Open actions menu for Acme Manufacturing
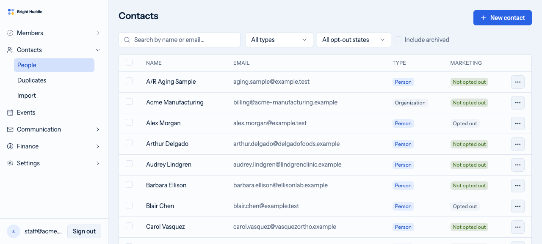The image size is (542, 244). click(x=518, y=103)
